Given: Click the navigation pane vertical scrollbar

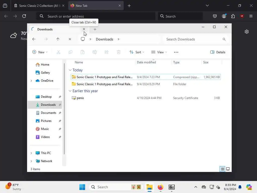Looking at the screenshot, I should (64, 109).
